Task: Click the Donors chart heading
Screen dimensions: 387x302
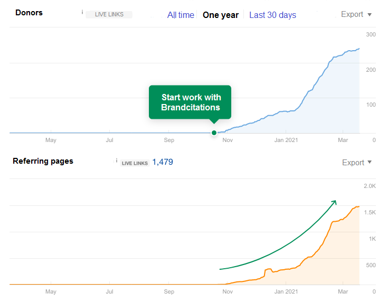Action: click(x=28, y=12)
